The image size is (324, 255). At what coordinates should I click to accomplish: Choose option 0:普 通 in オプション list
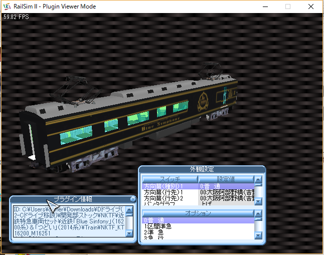click(198, 220)
